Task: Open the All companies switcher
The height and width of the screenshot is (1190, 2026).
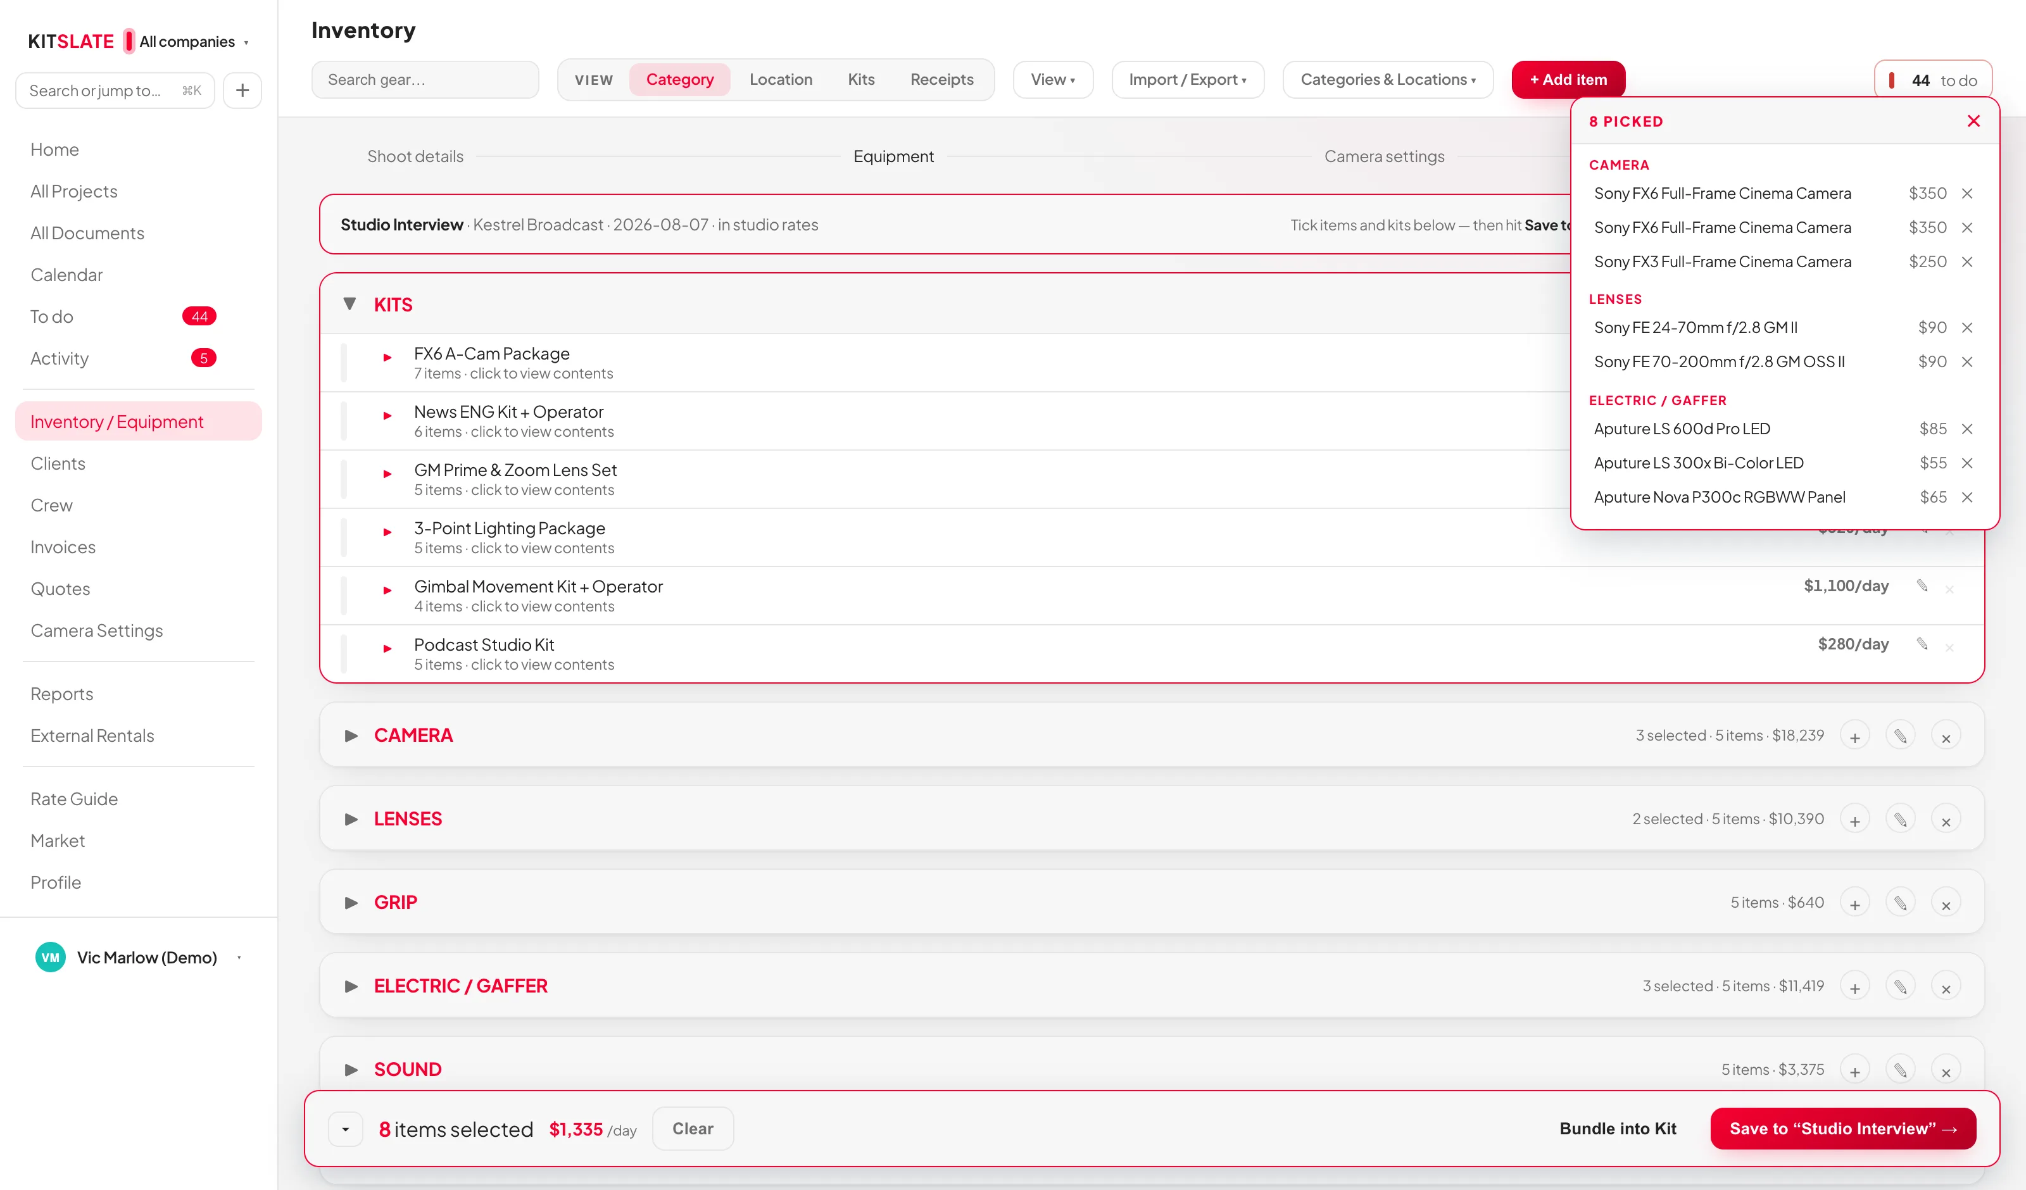Action: point(194,41)
